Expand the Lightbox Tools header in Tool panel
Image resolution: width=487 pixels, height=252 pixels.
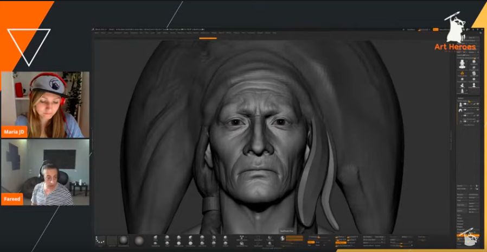[x=464, y=55]
